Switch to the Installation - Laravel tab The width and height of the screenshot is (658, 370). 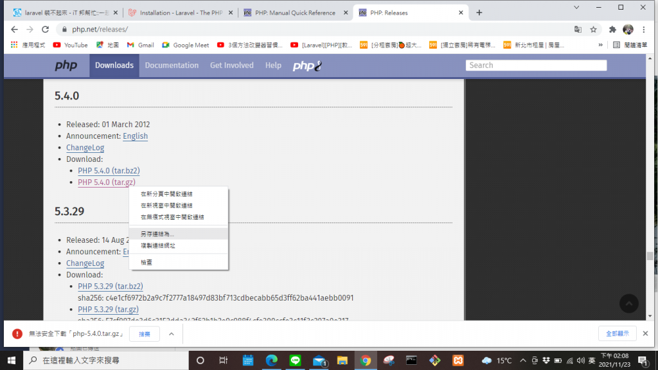coord(181,13)
